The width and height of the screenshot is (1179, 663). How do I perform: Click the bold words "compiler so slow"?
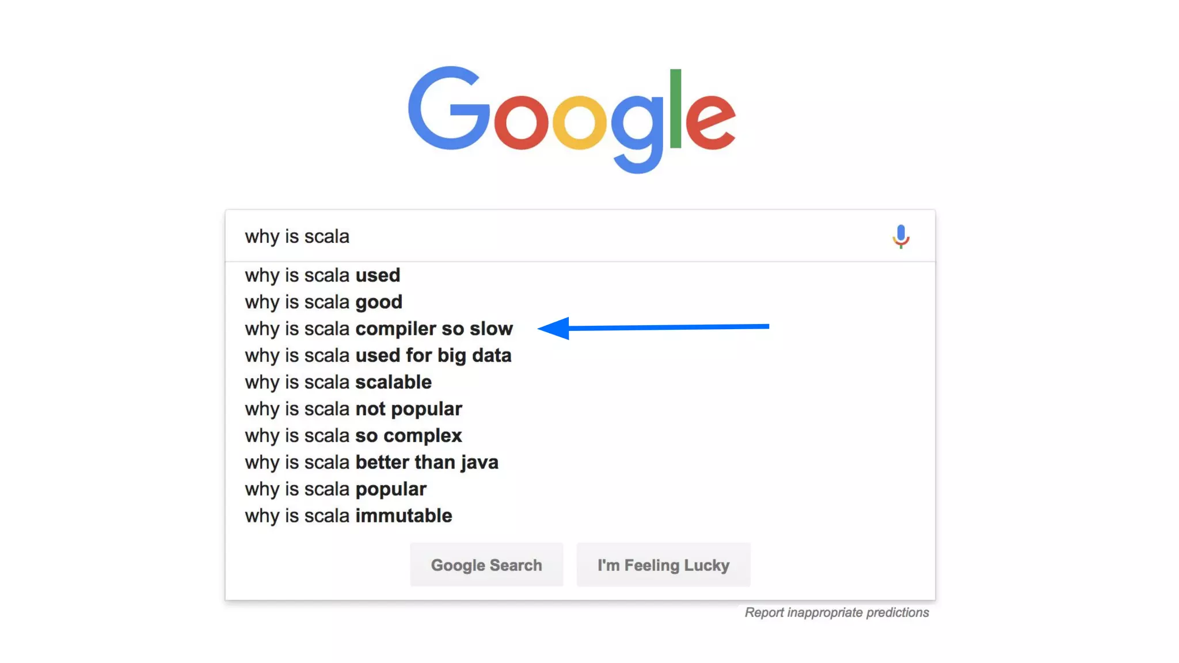coord(434,329)
